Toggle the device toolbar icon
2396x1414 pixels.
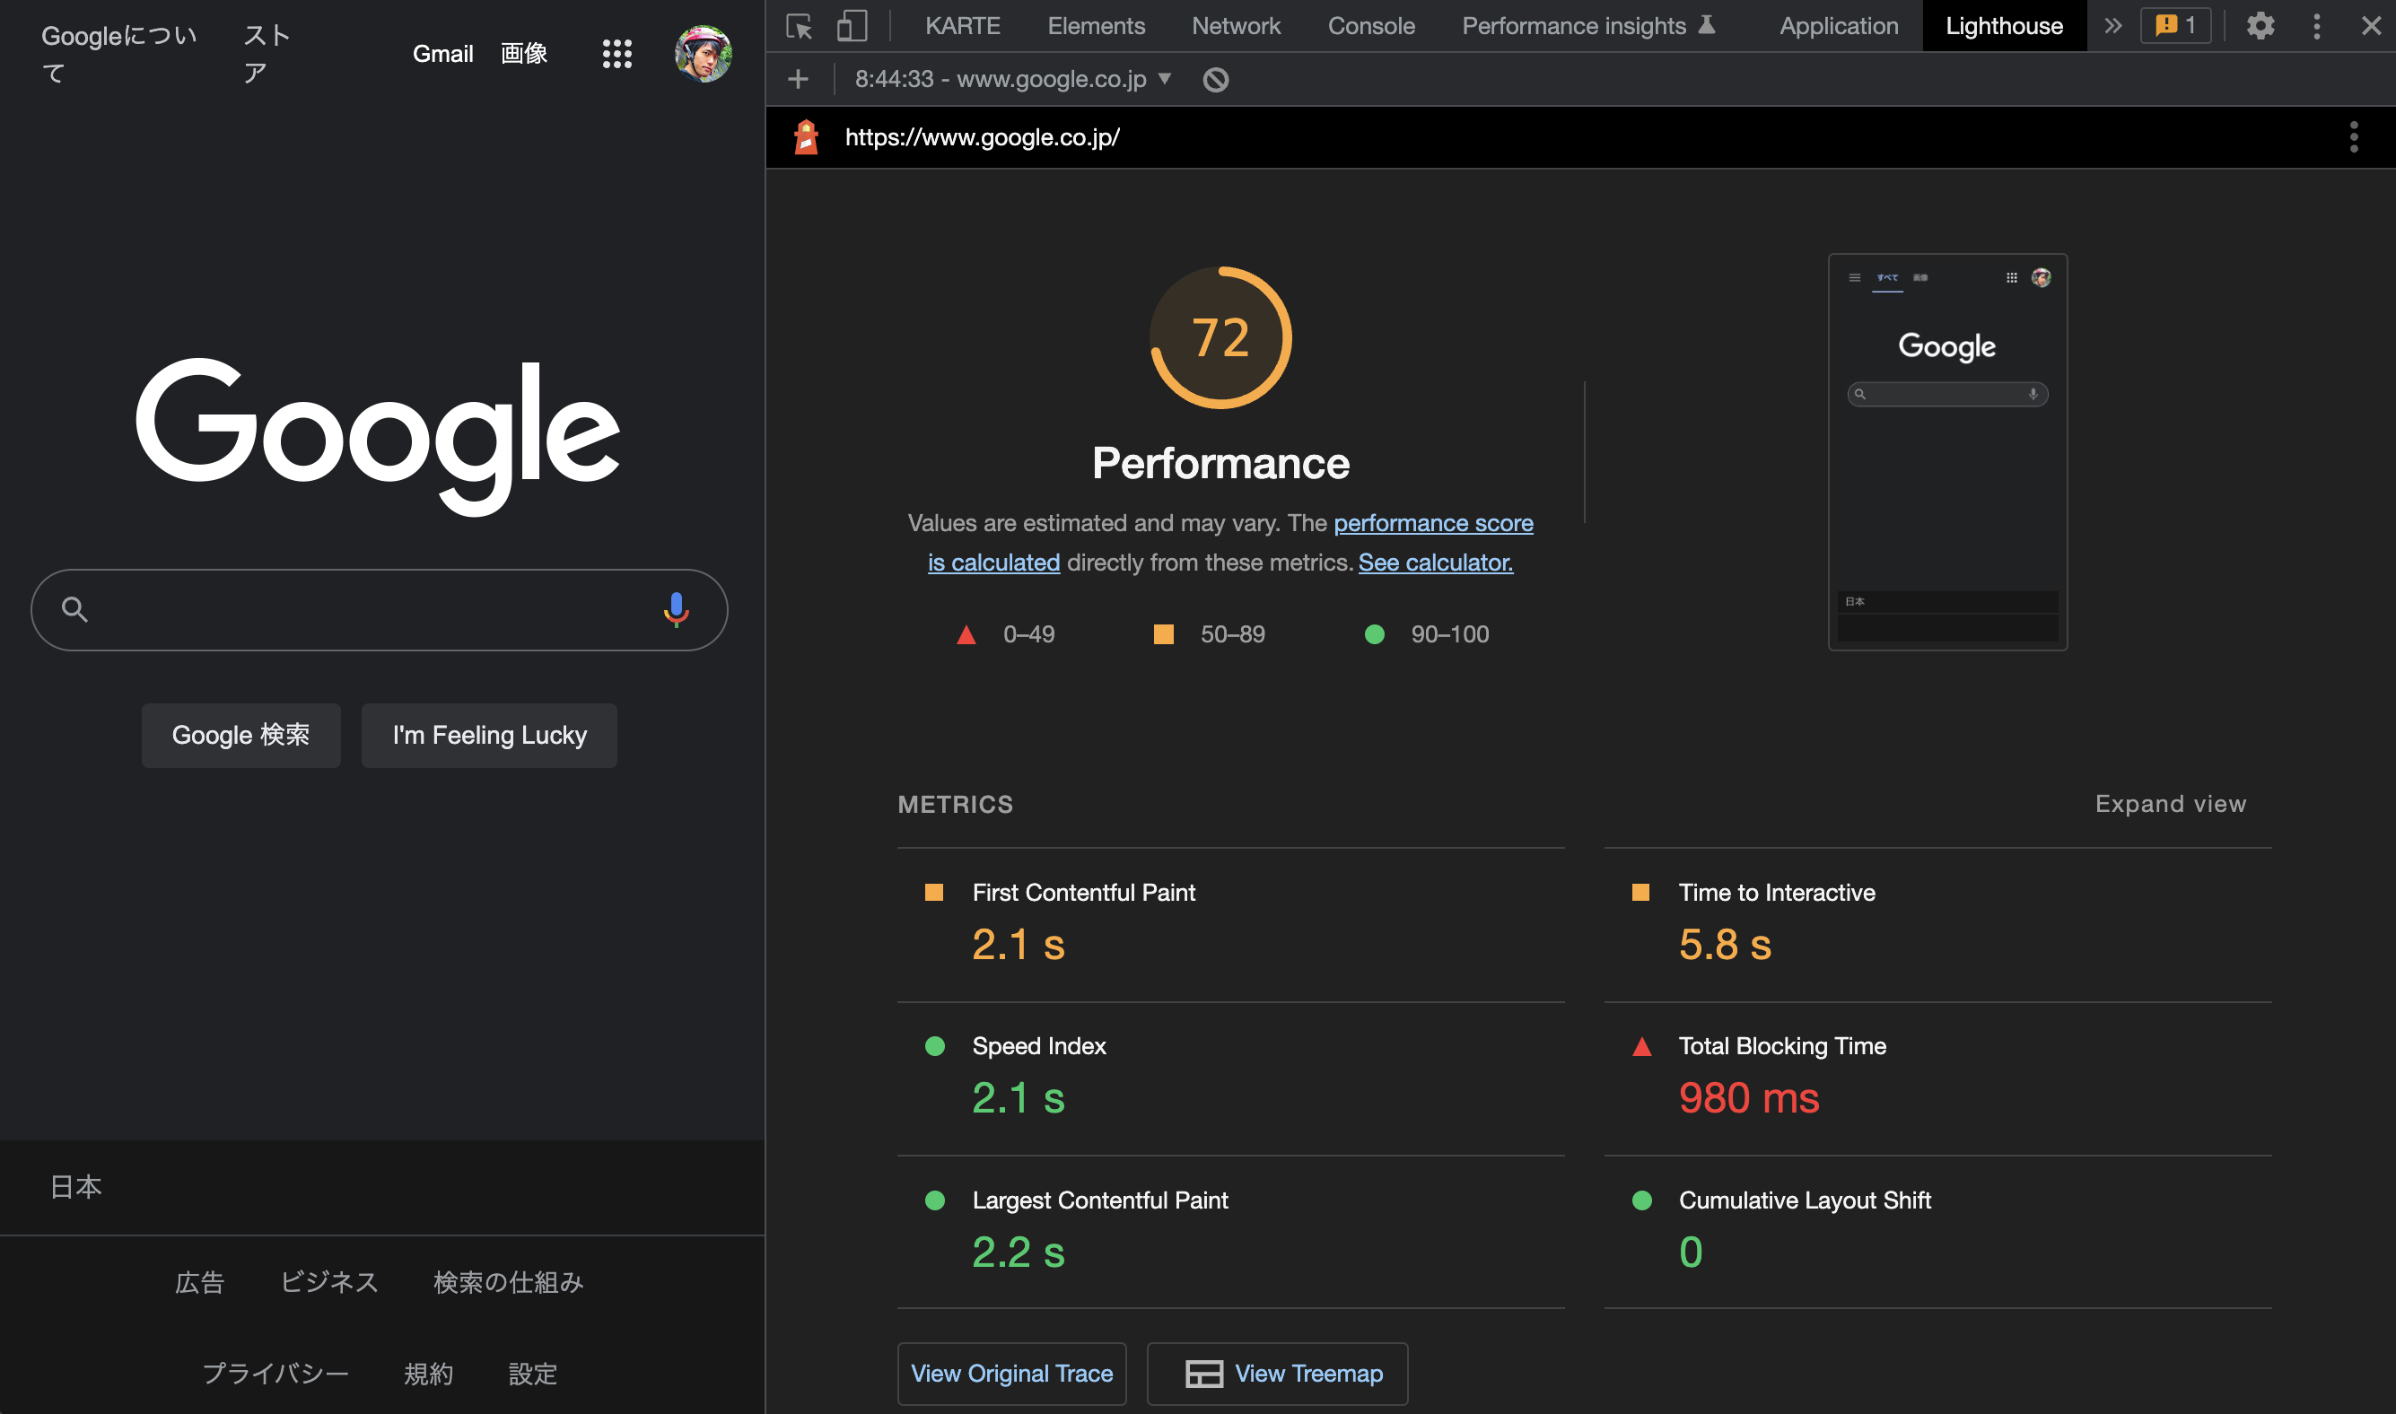click(x=852, y=26)
